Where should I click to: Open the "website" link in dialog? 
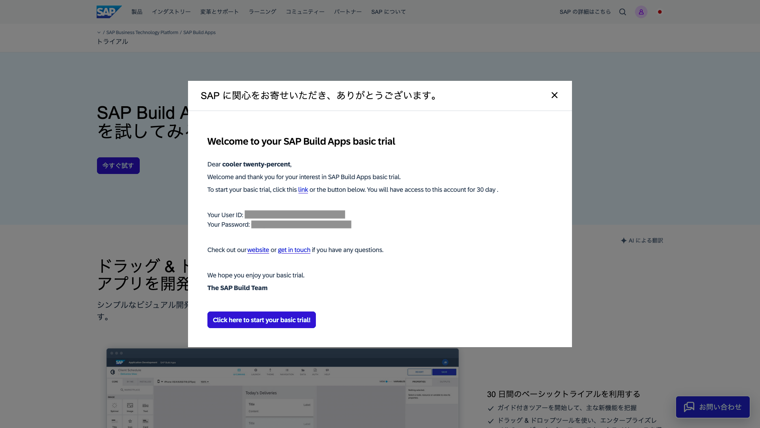[258, 250]
